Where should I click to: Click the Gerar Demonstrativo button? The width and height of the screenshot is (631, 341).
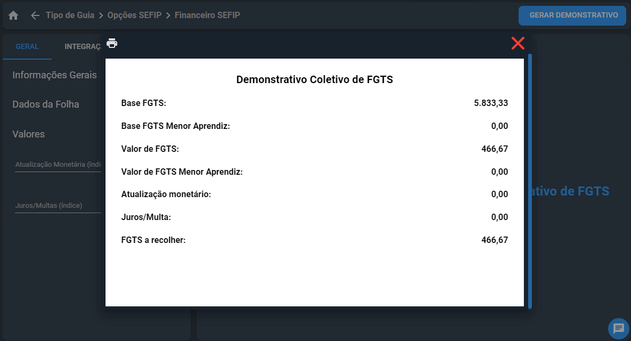tap(572, 15)
